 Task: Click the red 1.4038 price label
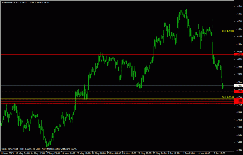[239, 54]
